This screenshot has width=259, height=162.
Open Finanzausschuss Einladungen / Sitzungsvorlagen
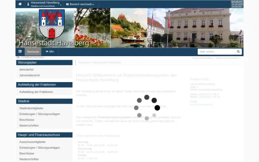pos(40,148)
